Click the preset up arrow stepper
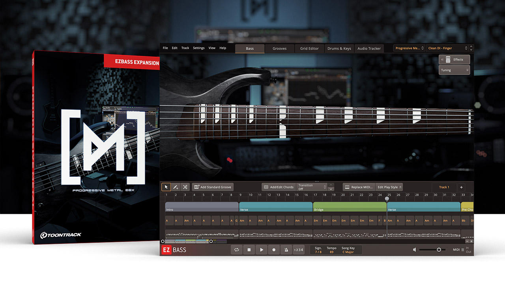This screenshot has width=505, height=284. [471, 46]
